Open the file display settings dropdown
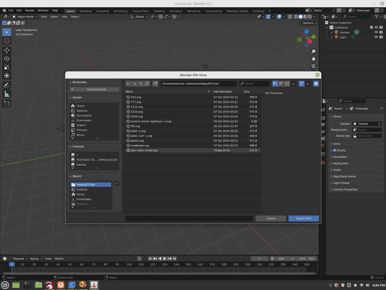Viewport: 386px width, 290px height. (x=293, y=83)
